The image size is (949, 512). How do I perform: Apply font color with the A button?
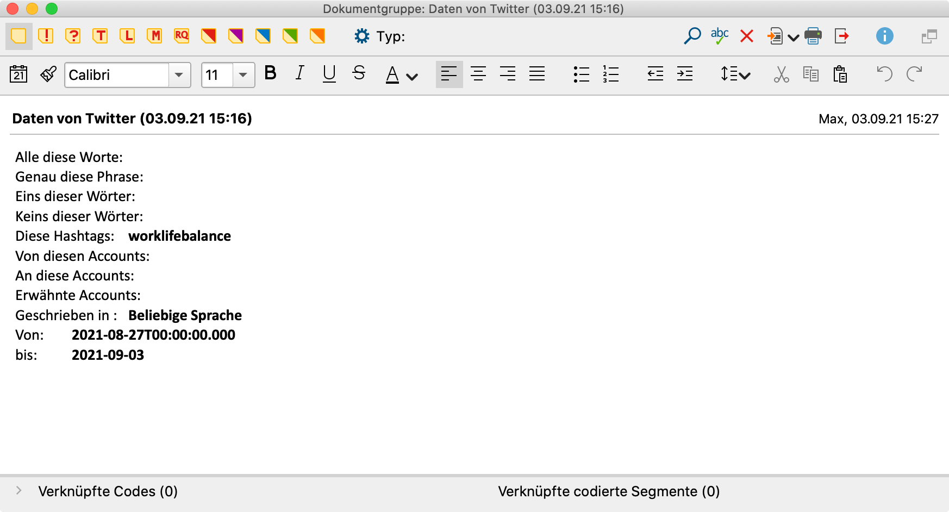pos(392,74)
